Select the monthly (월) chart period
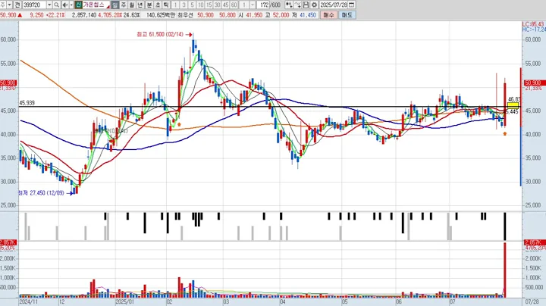Viewport: 546px width, 306px height. click(x=132, y=5)
